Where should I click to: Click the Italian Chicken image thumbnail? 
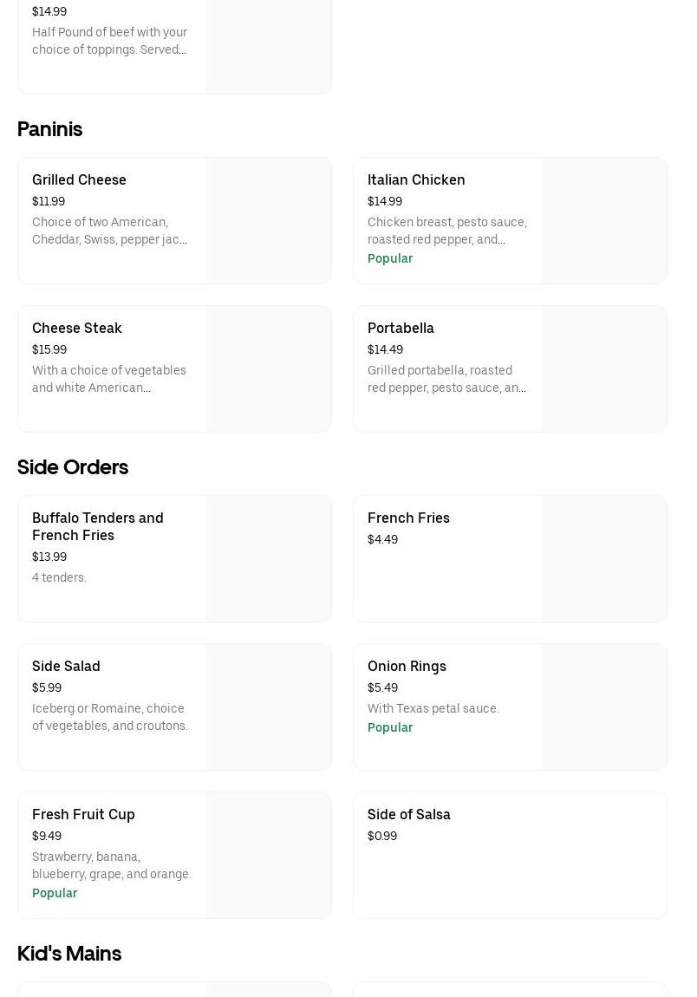(x=604, y=220)
